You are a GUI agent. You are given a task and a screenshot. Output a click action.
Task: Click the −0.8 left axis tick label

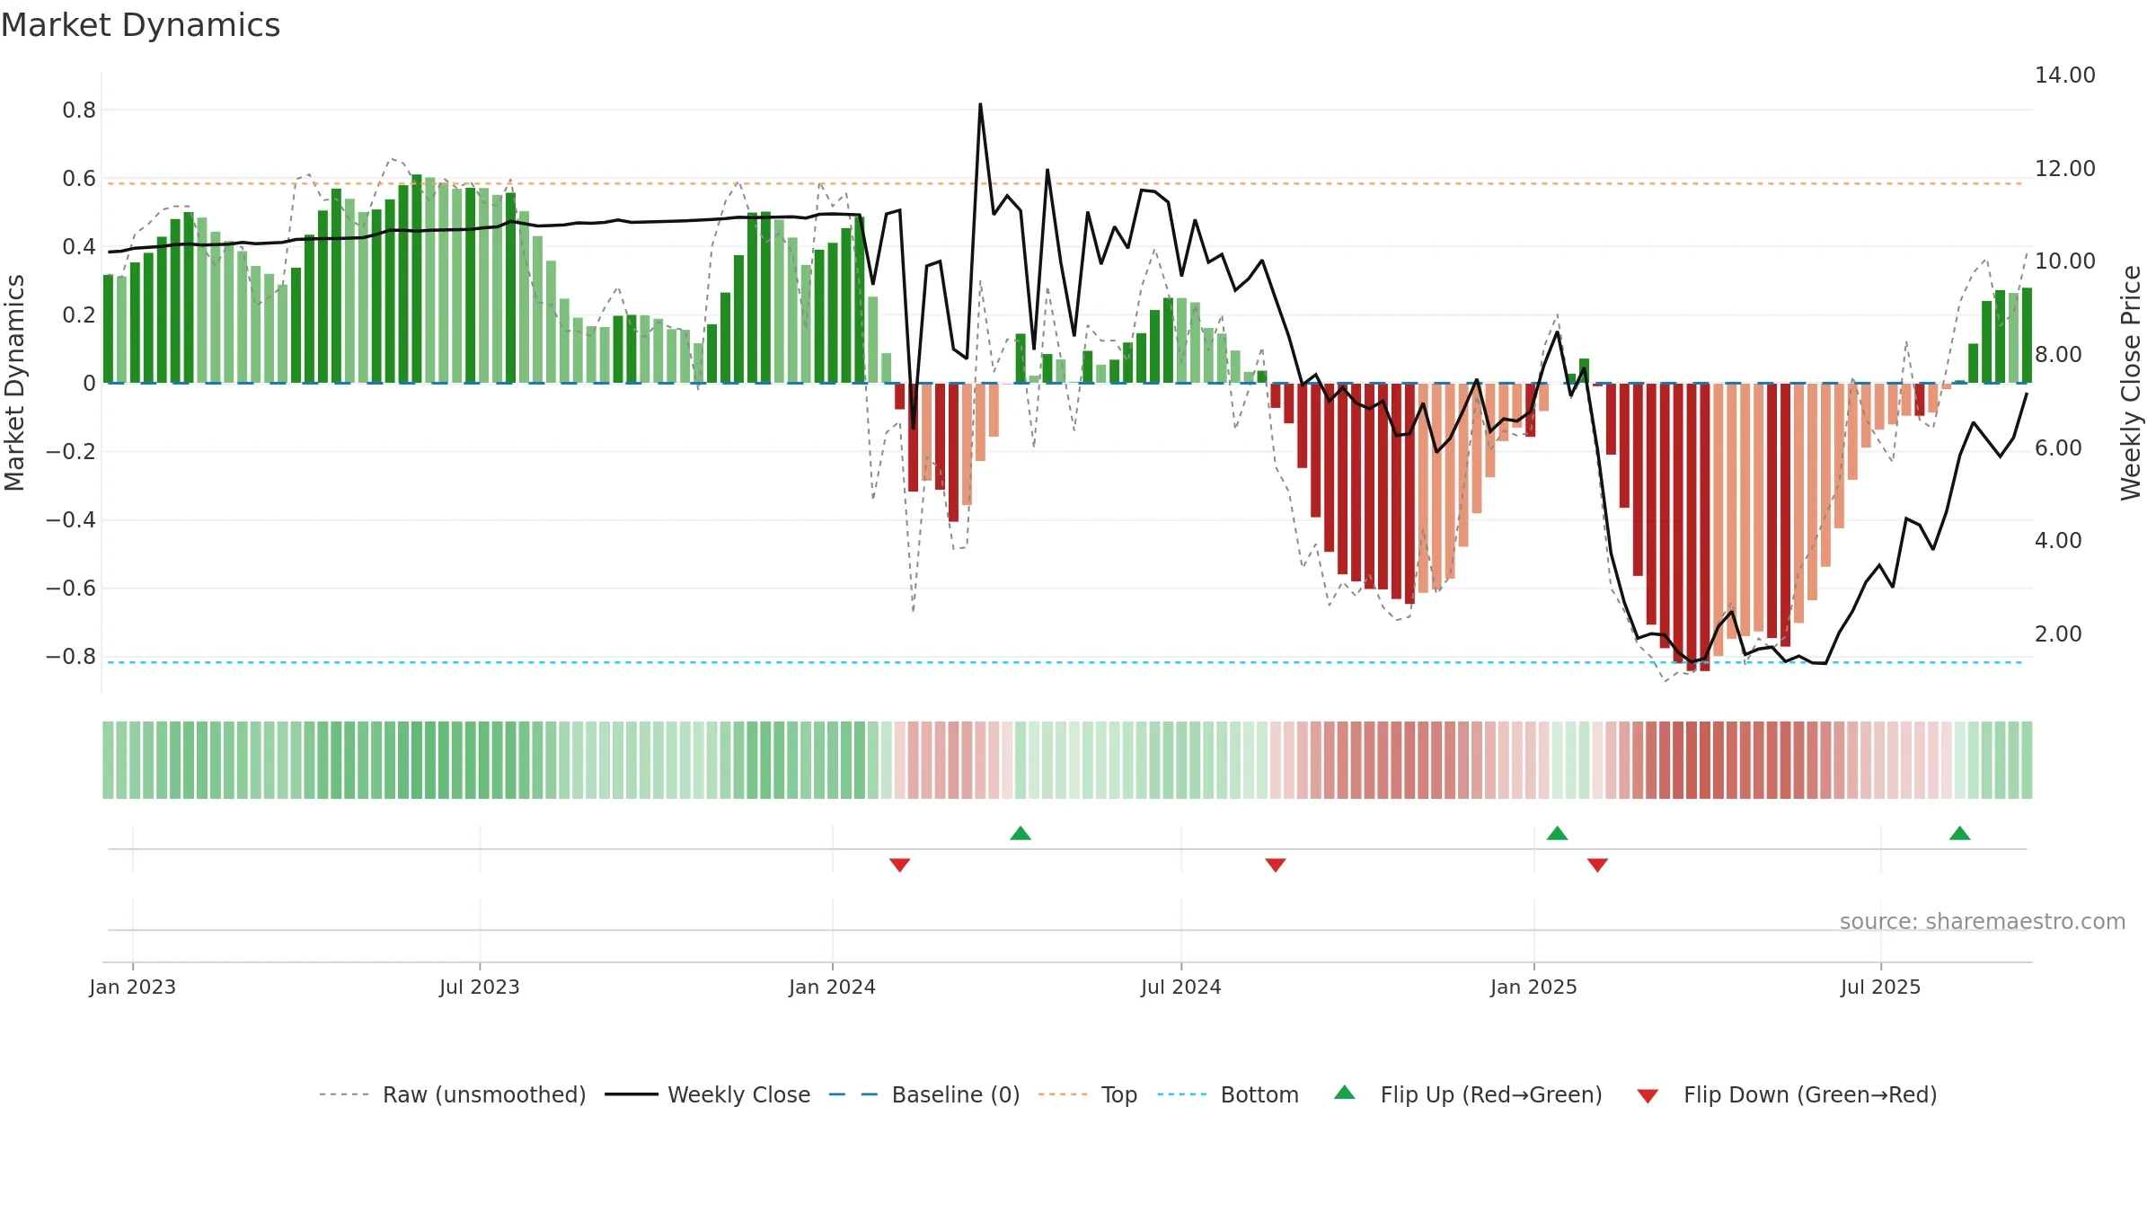(x=71, y=657)
